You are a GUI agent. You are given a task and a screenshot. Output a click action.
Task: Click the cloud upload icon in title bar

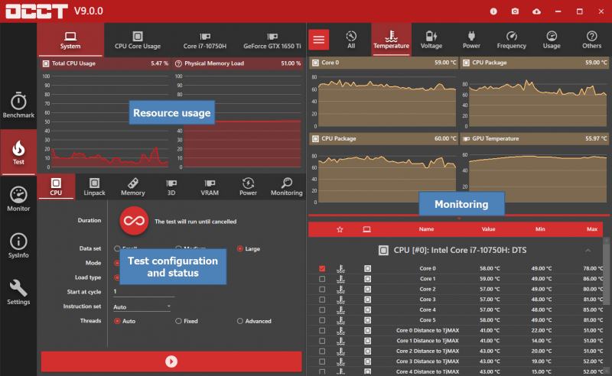pos(537,11)
